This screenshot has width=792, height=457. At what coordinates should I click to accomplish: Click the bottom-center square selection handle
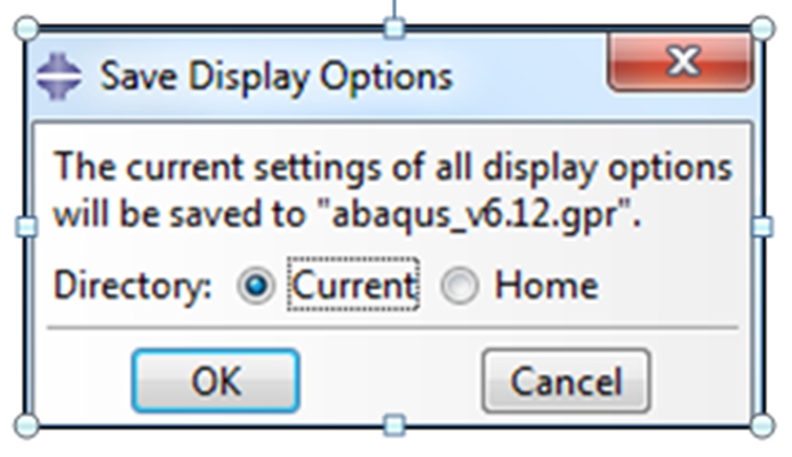(x=394, y=426)
